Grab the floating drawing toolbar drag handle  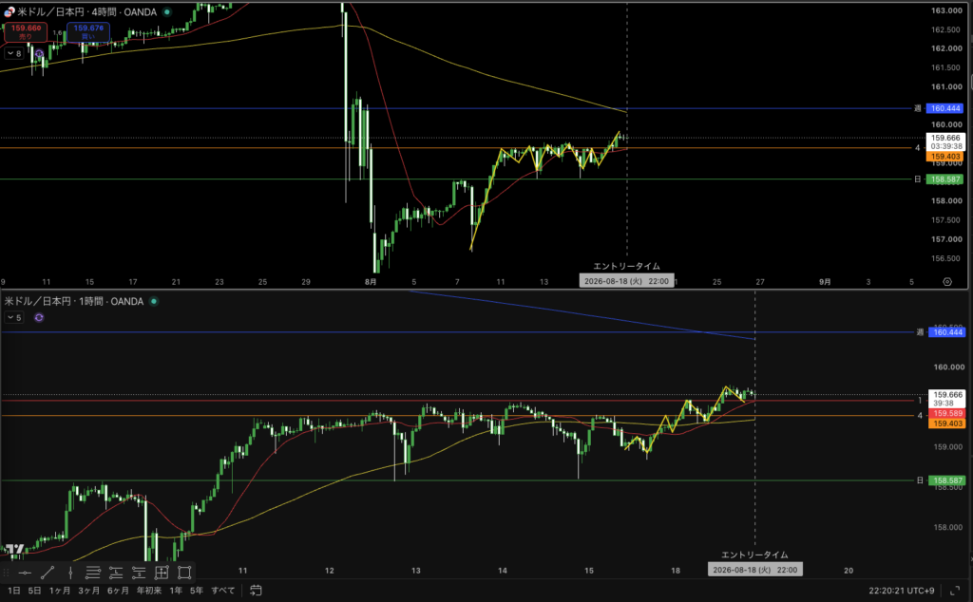(6, 573)
